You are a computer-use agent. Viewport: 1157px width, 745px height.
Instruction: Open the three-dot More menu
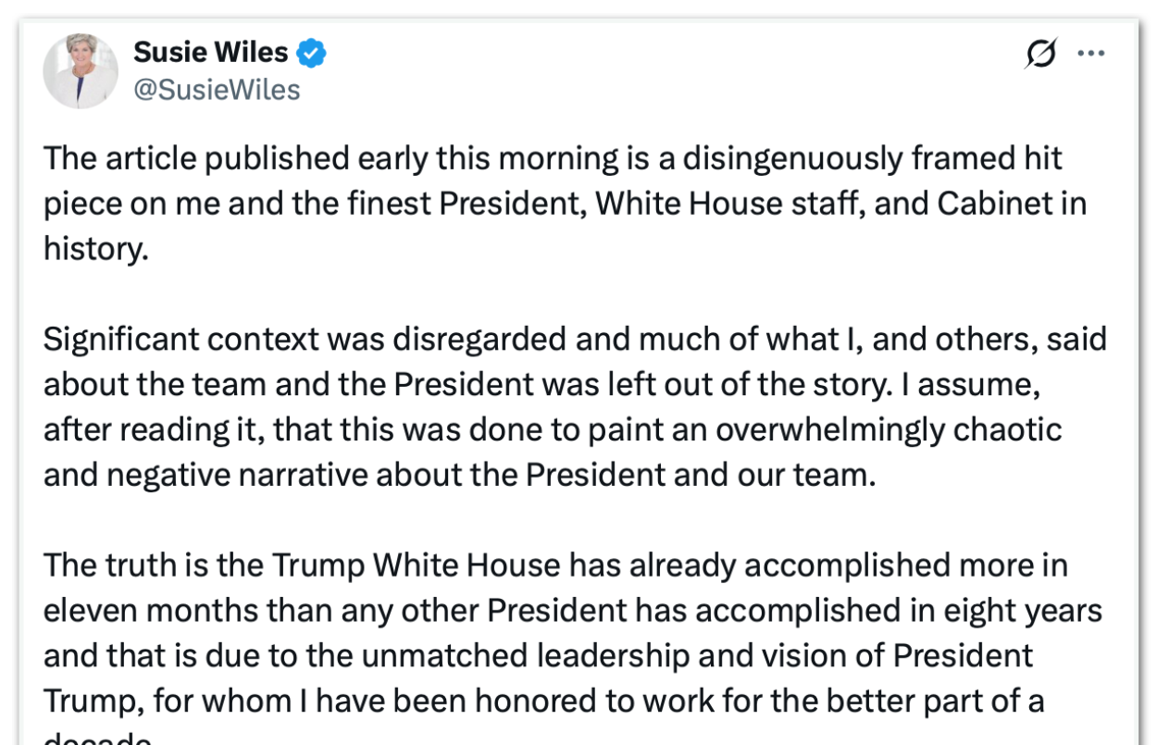pyautogui.click(x=1091, y=54)
